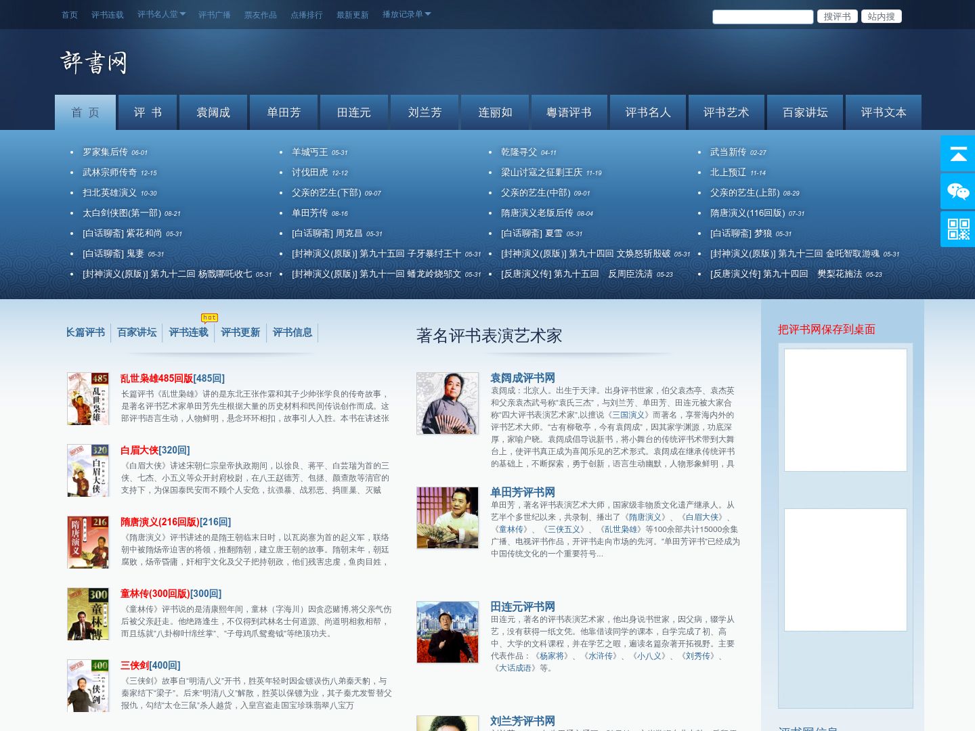Screen dimensions: 975x731
Task: Open the 田连元 navigation tab
Action: pyautogui.click(x=354, y=112)
